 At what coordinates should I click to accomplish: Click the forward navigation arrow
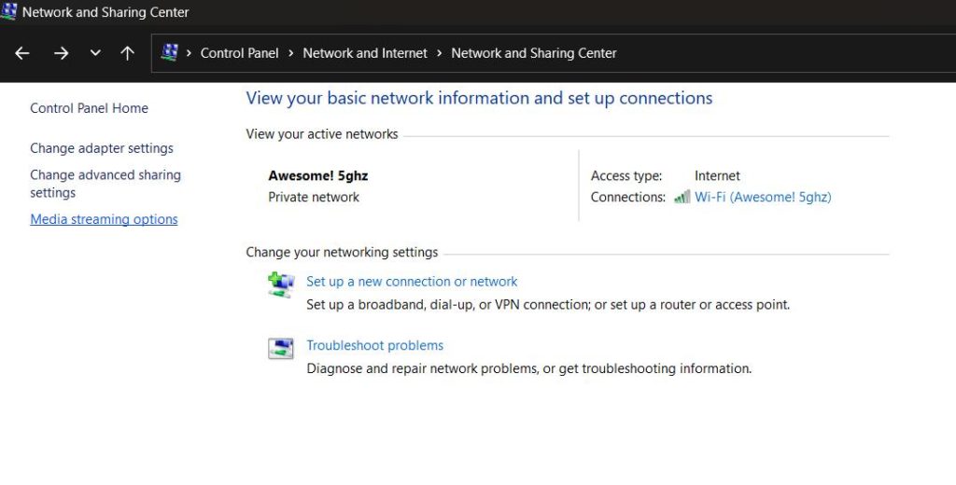(61, 54)
